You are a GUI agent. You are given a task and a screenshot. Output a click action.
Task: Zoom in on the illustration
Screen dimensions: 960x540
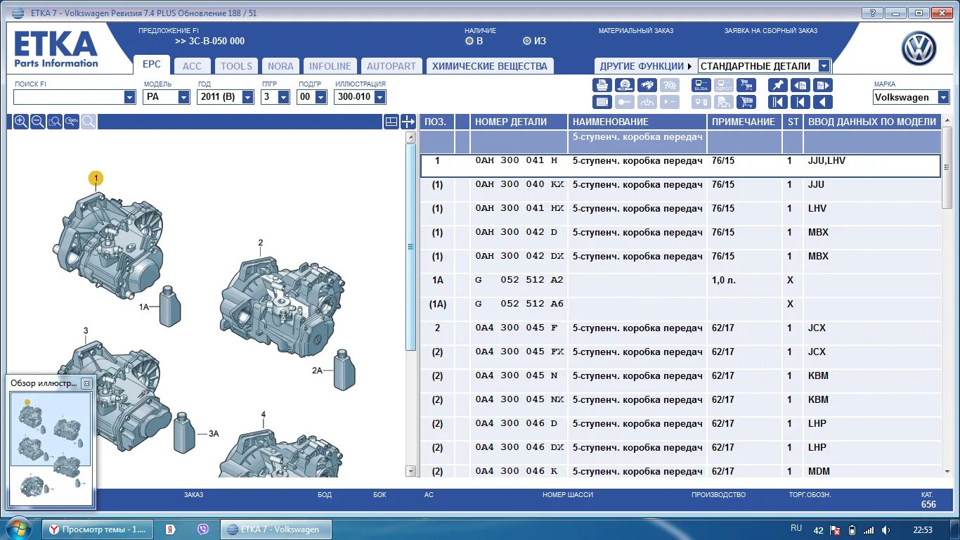tap(21, 122)
